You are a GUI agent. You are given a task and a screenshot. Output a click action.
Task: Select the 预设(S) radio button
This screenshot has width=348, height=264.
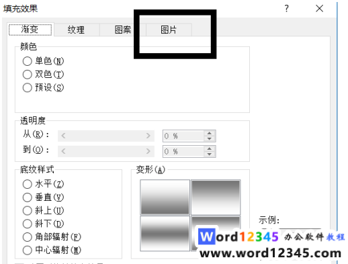tap(27, 87)
